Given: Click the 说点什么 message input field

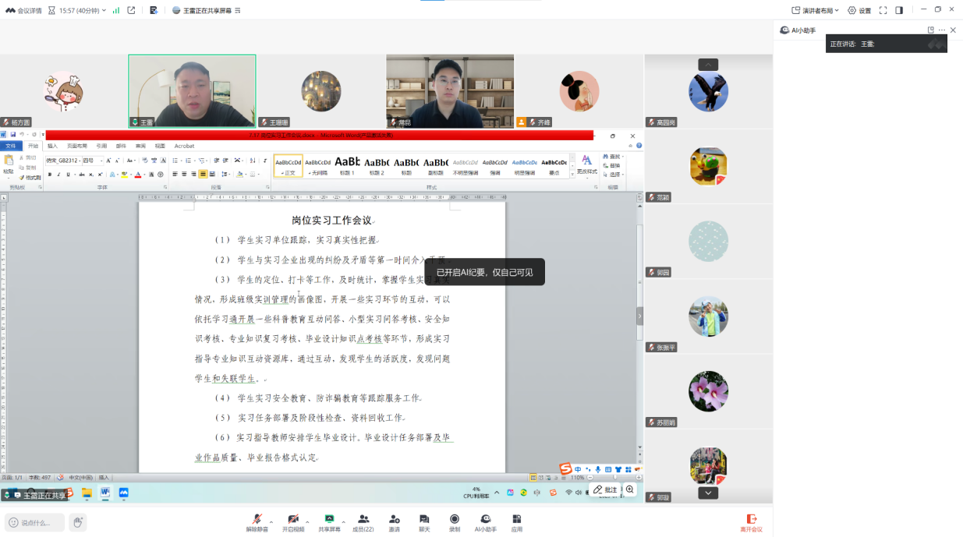Looking at the screenshot, I should (35, 522).
